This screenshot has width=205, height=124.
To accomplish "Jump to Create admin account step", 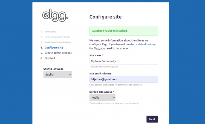I will pyautogui.click(x=58, y=53).
